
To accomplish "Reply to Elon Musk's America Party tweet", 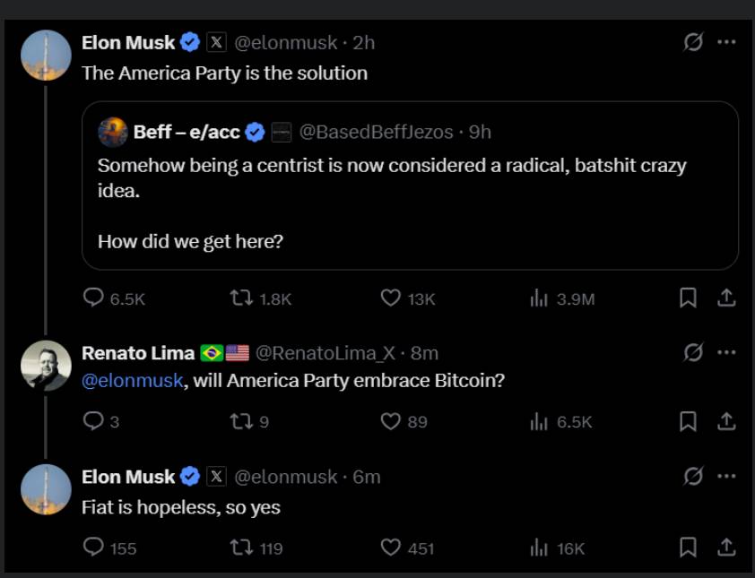I will pos(93,298).
